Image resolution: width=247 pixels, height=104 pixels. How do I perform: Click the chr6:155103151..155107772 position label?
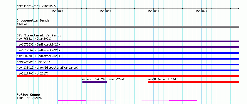click(x=37, y=6)
